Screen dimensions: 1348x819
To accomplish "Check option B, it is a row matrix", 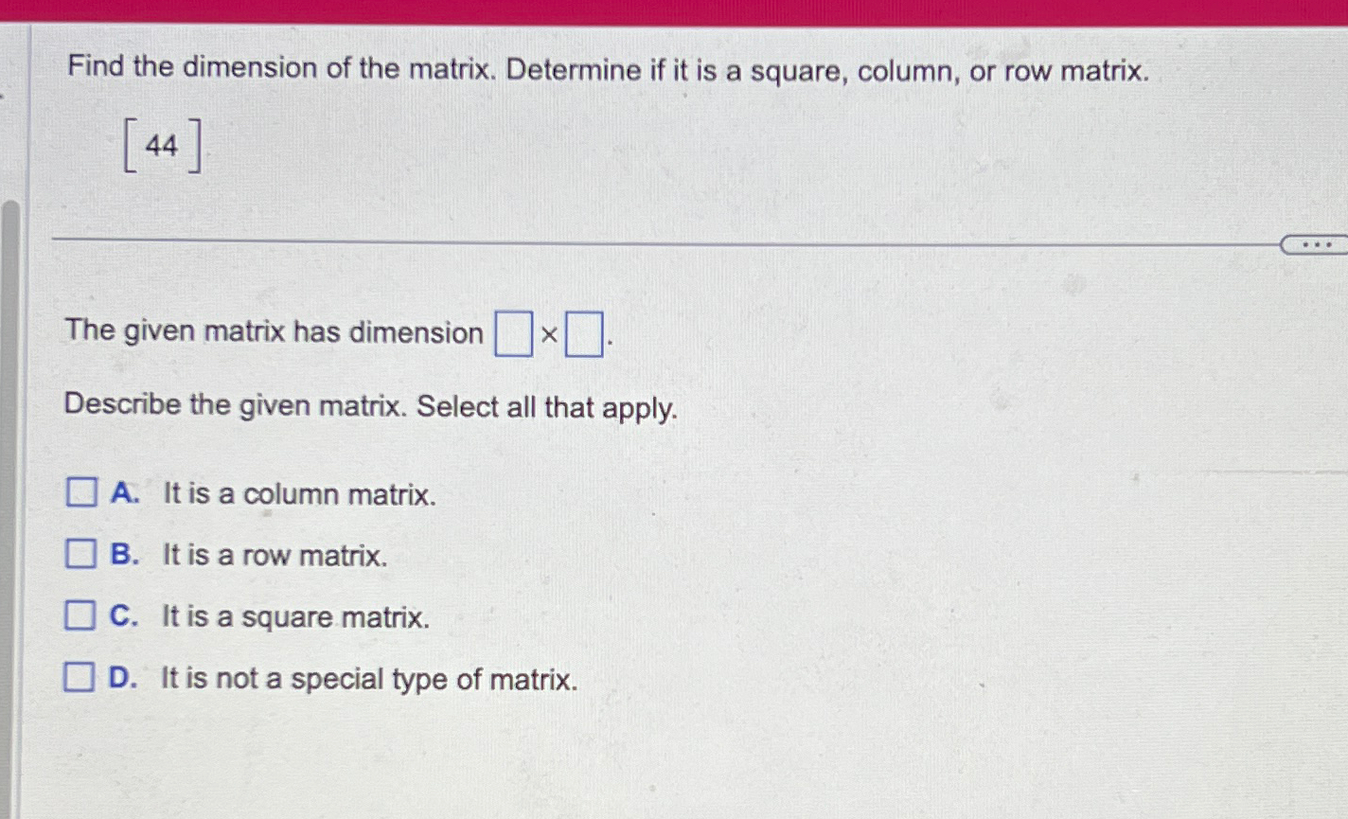I will coord(81,554).
